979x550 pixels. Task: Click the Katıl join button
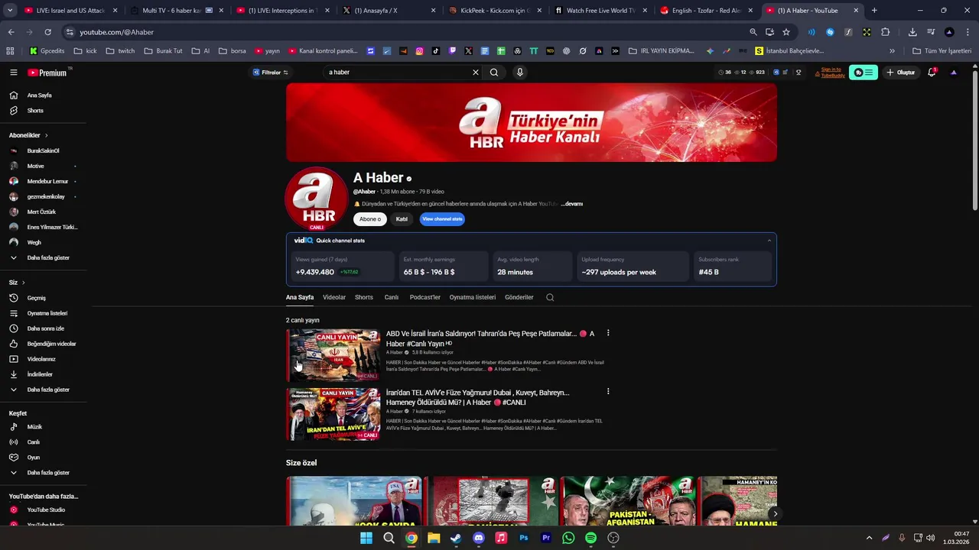(x=402, y=219)
